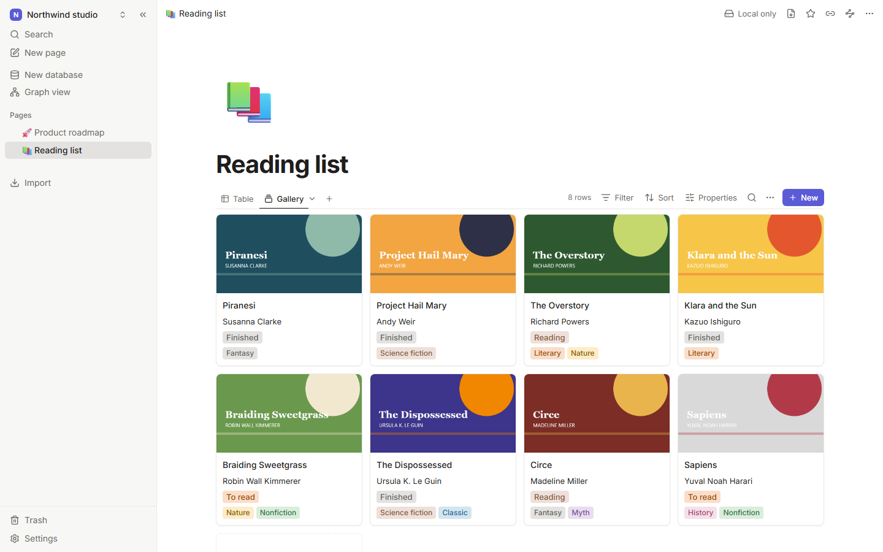Expand the Gallery view dropdown chevron
883x552 pixels.
pyautogui.click(x=312, y=199)
